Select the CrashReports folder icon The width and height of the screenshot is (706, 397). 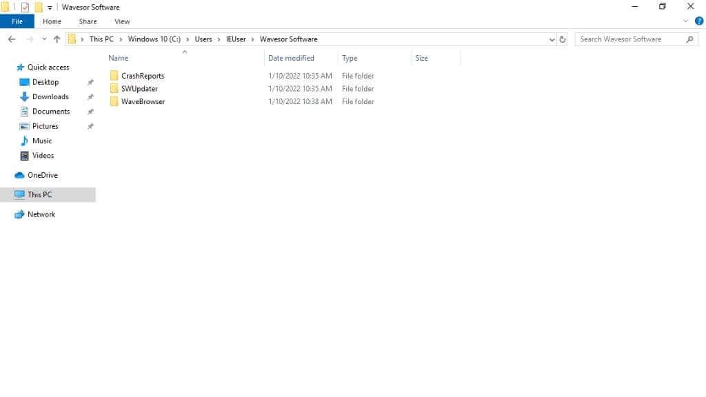pos(114,76)
